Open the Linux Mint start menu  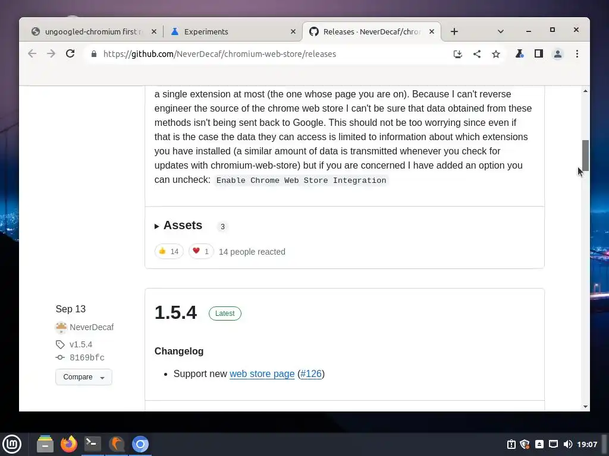12,444
